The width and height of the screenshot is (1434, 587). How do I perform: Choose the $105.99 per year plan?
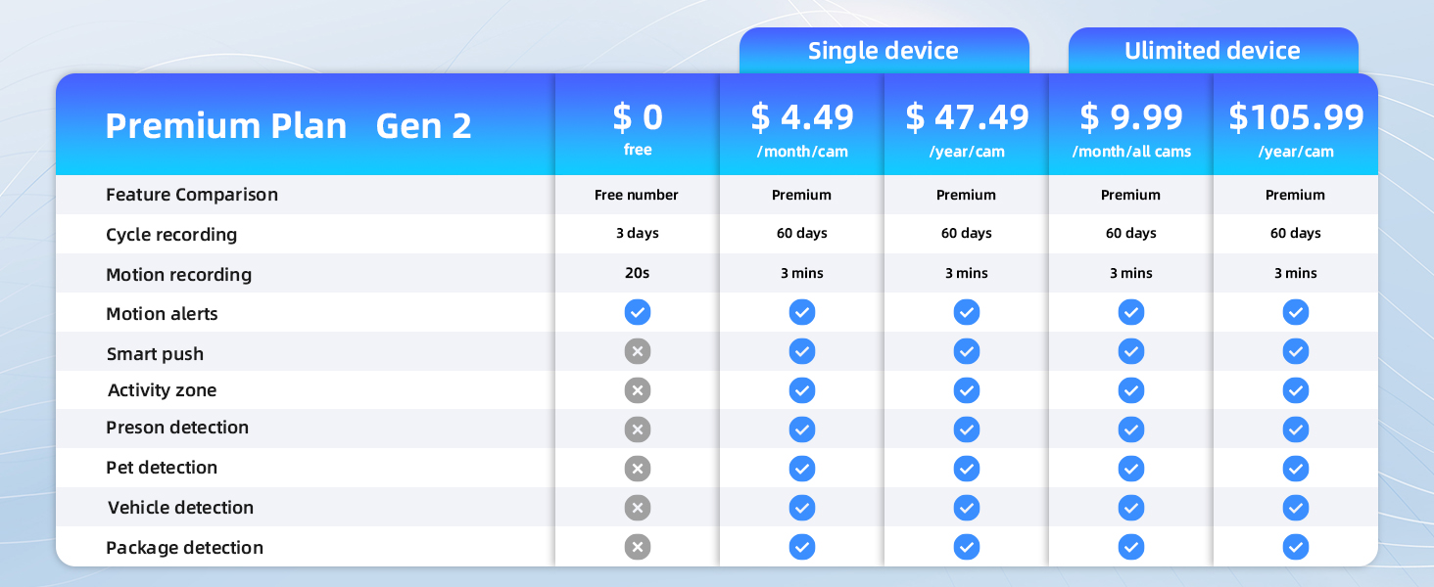1296,127
